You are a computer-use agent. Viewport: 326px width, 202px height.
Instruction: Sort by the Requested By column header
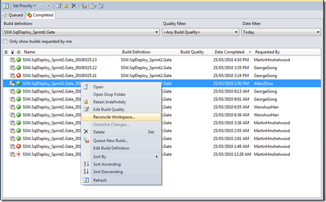267,52
